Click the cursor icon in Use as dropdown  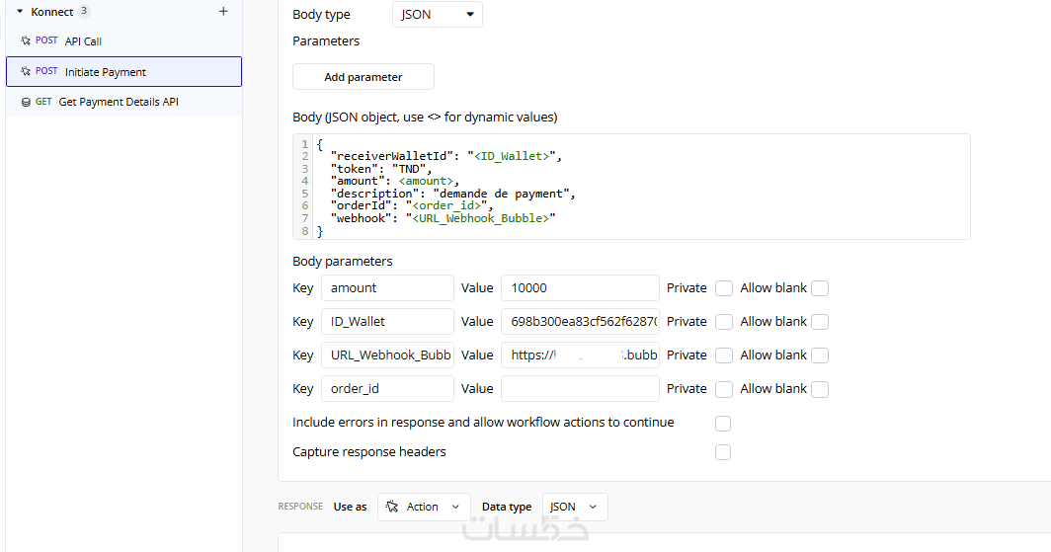[x=392, y=507]
